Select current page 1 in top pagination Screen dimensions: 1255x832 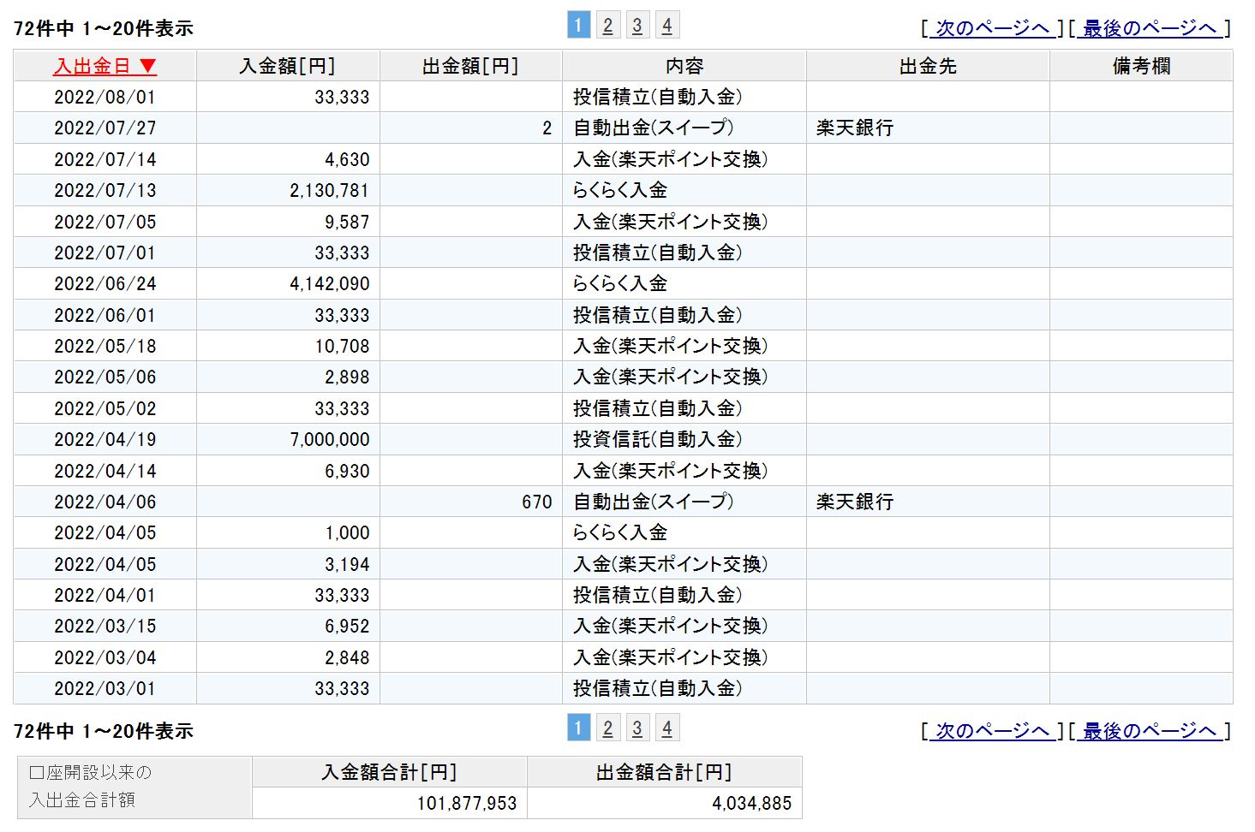(578, 26)
